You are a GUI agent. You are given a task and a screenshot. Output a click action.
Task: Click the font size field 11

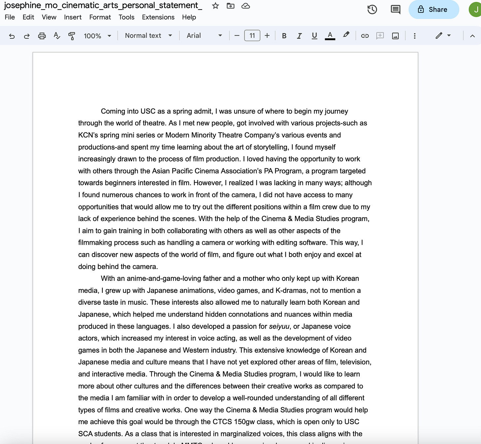(252, 35)
